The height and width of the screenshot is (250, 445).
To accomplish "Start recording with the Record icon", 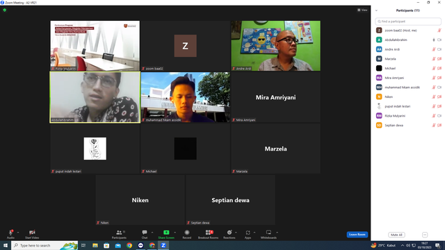I will (x=187, y=233).
